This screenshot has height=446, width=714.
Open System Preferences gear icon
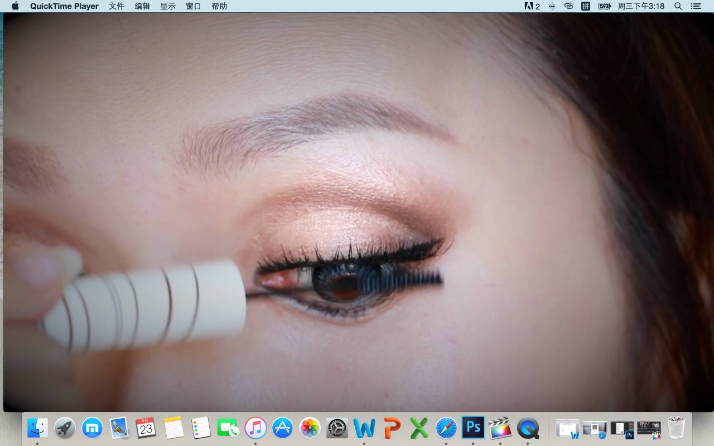pos(337,428)
